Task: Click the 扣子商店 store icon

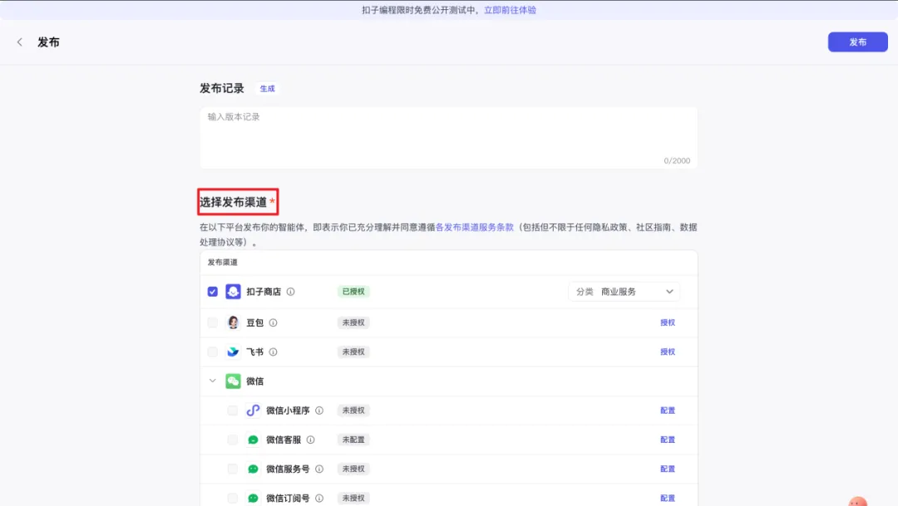Action: [233, 292]
